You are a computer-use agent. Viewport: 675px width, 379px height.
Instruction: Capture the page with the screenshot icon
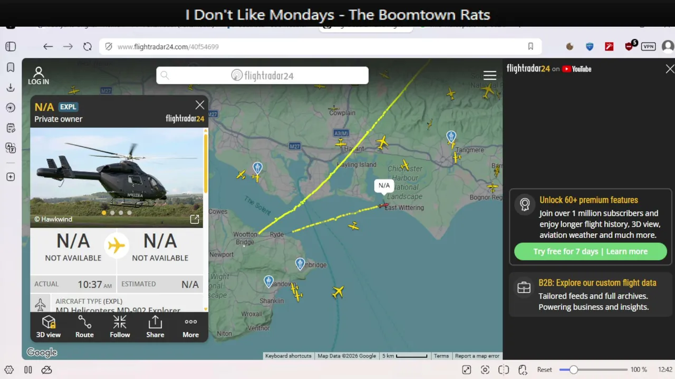(485, 370)
